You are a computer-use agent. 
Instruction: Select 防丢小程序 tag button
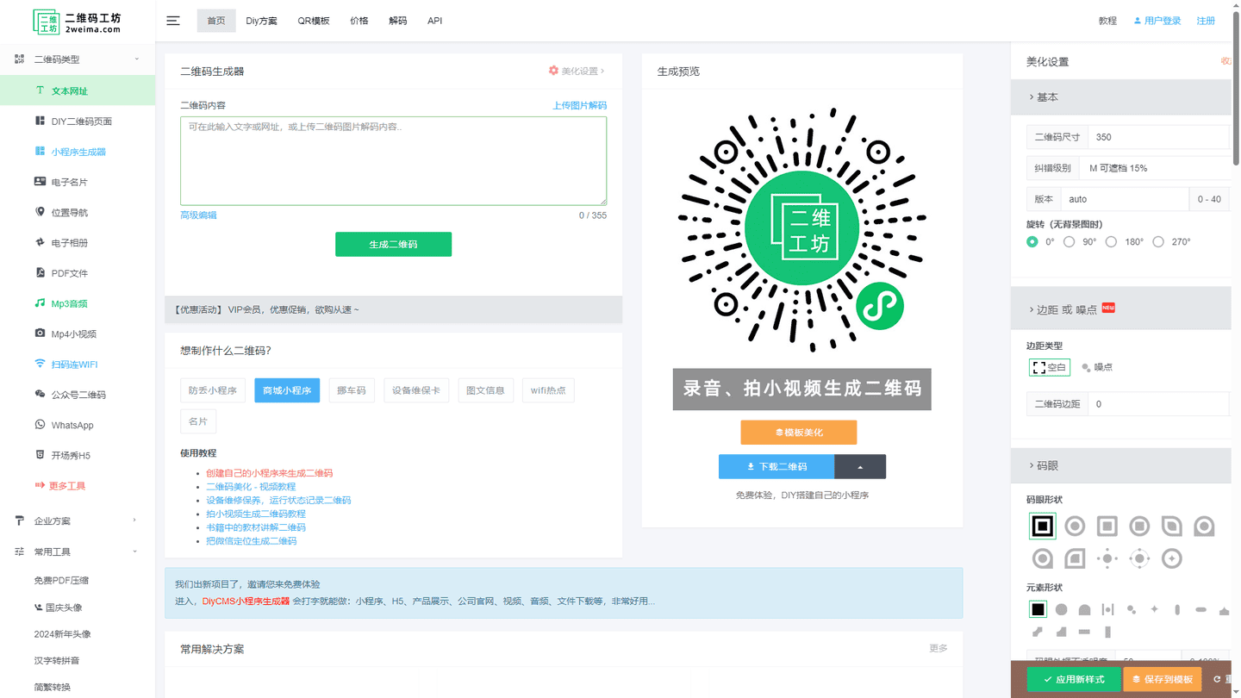[x=213, y=390]
